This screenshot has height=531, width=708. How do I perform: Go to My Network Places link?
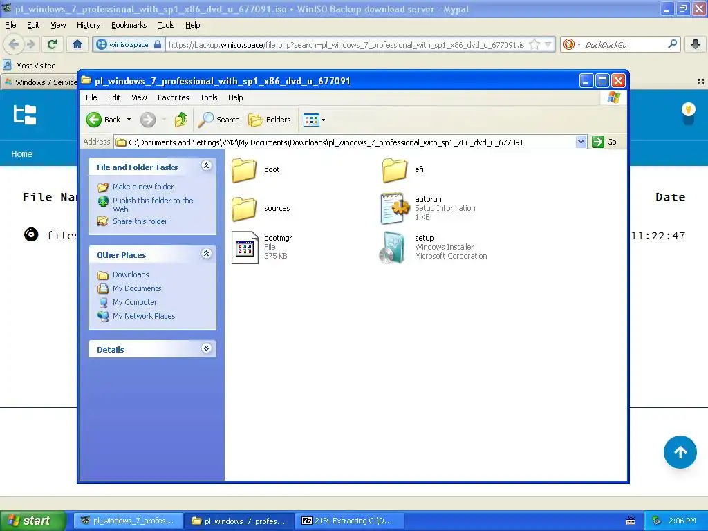pyautogui.click(x=144, y=316)
